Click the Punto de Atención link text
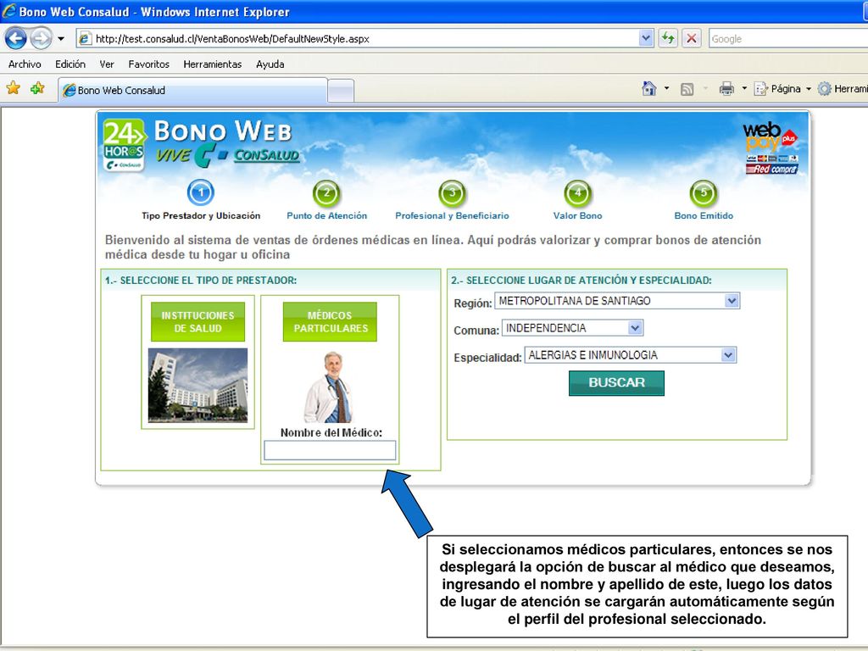This screenshot has width=868, height=651. 326,216
